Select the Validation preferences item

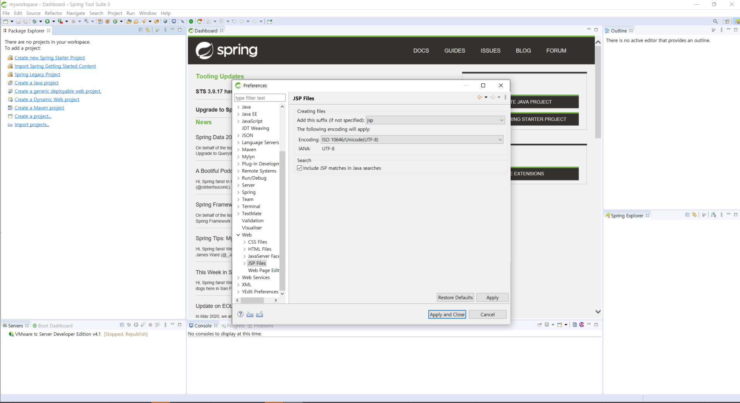click(x=253, y=221)
